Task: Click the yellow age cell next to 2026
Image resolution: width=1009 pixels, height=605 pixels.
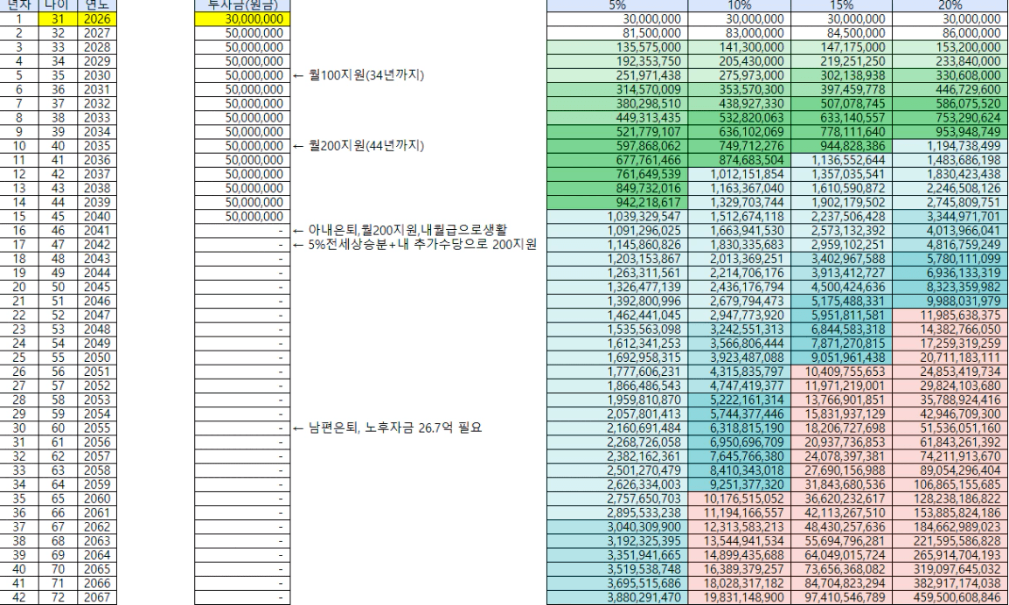Action: [59, 19]
